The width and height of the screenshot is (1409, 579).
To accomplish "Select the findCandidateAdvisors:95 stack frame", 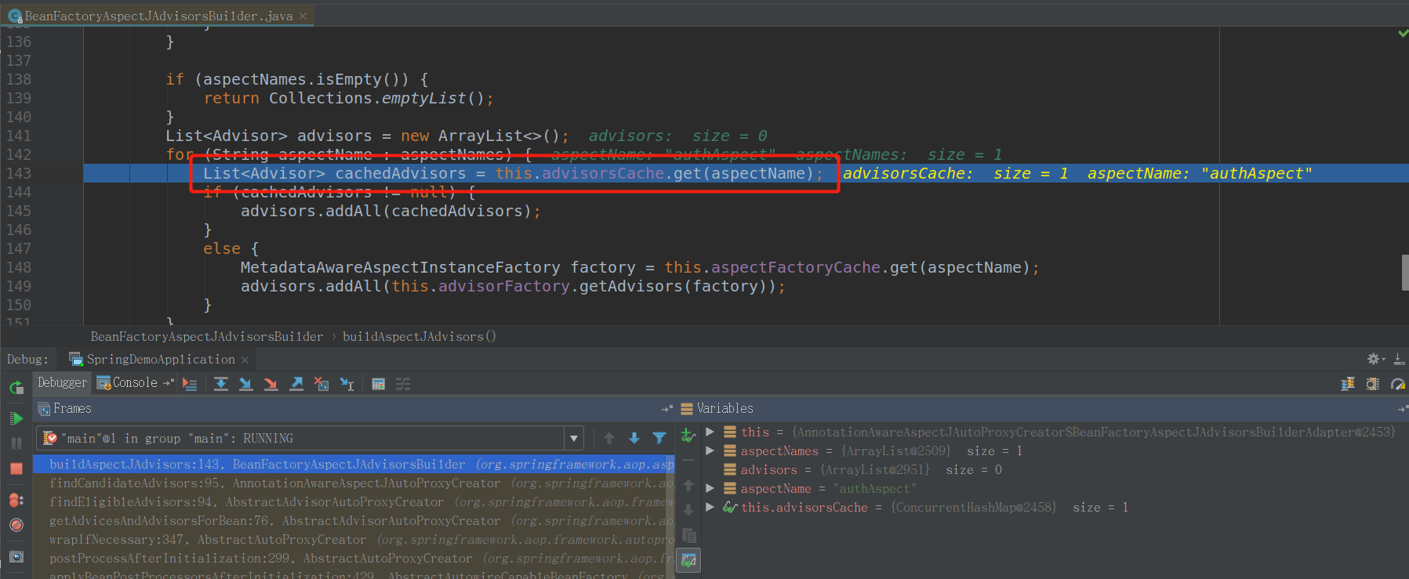I will [x=354, y=483].
